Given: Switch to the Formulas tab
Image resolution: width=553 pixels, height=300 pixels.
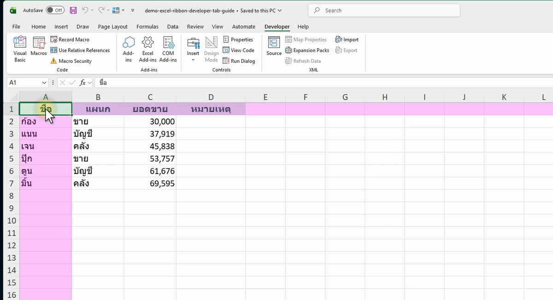Looking at the screenshot, I should [147, 27].
